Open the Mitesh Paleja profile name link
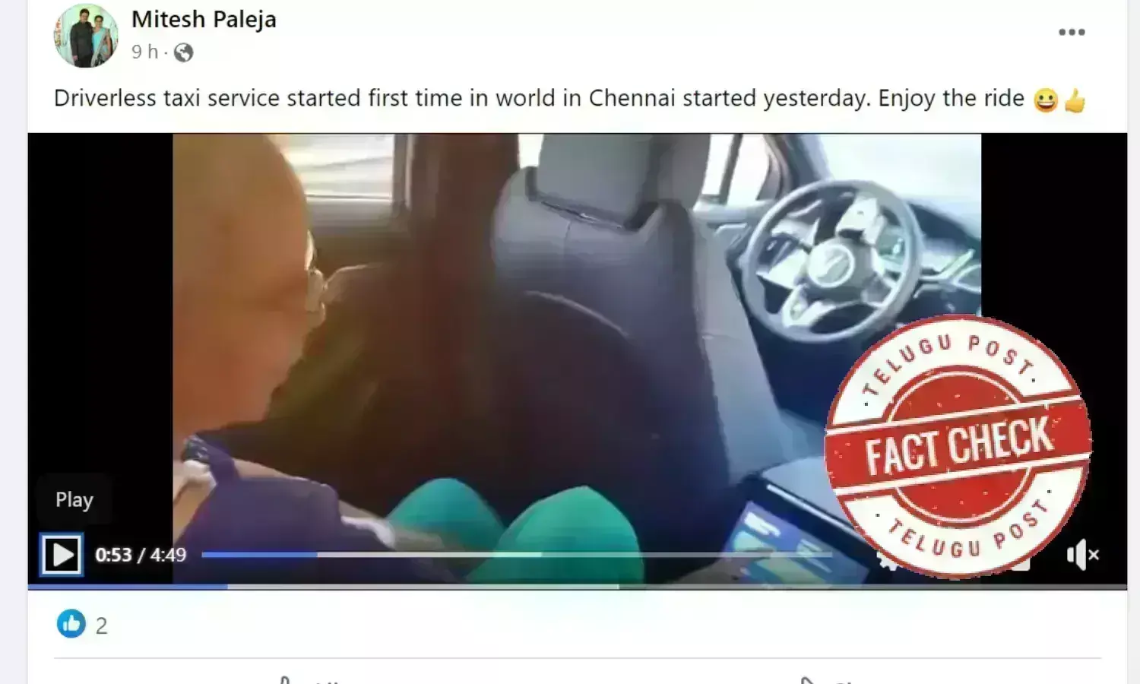 point(204,19)
